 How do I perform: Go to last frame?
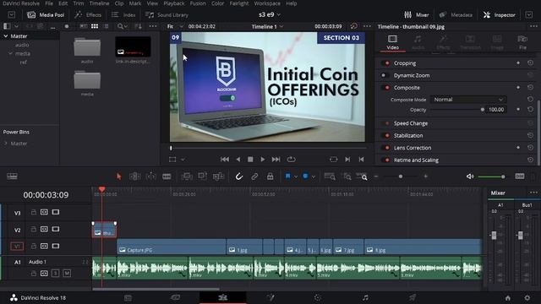[276, 160]
